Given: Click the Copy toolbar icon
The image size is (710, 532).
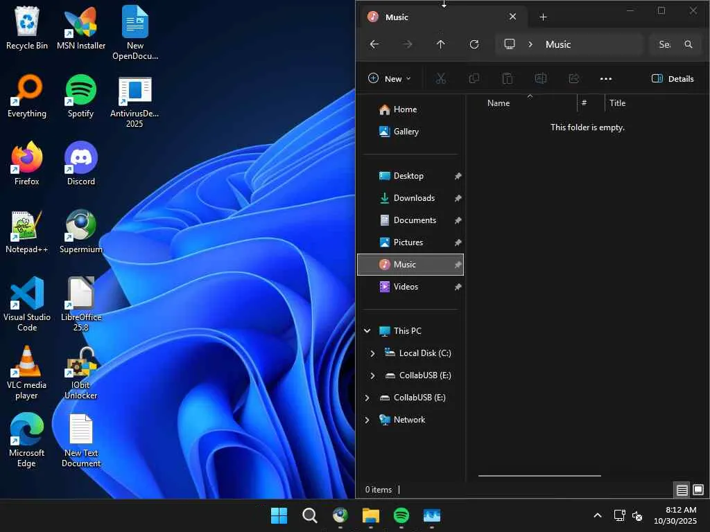Looking at the screenshot, I should (x=474, y=79).
